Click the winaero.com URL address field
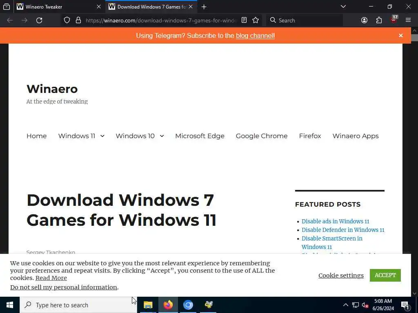Viewport: 418px width, 313px height. tap(161, 20)
